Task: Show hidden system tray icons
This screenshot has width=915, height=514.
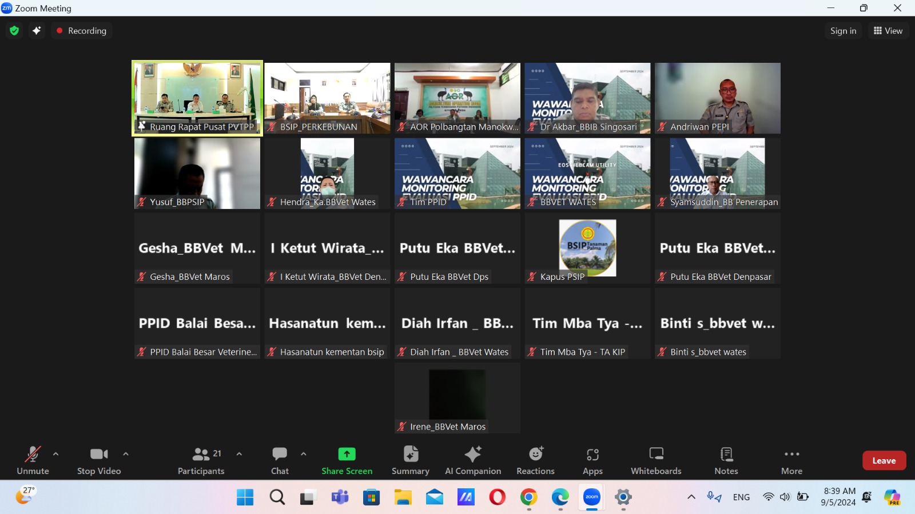Action: point(691,497)
